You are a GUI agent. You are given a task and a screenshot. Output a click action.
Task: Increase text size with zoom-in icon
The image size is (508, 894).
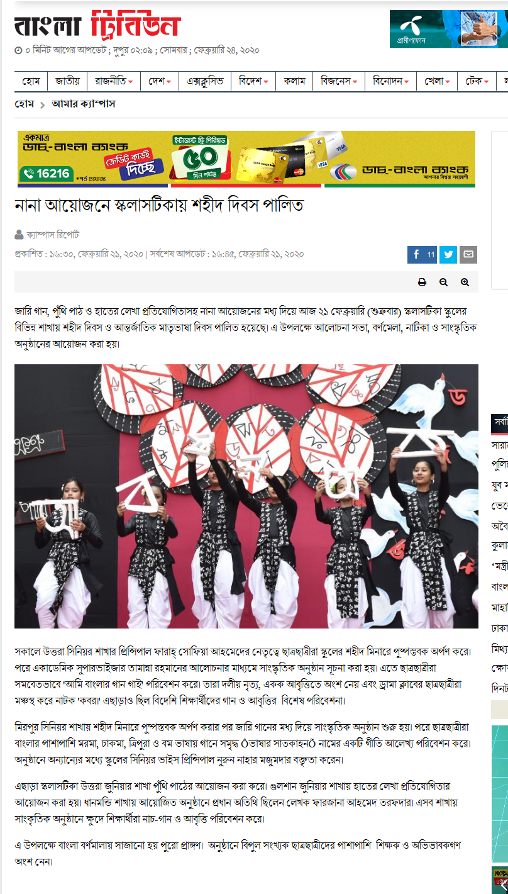click(x=465, y=282)
